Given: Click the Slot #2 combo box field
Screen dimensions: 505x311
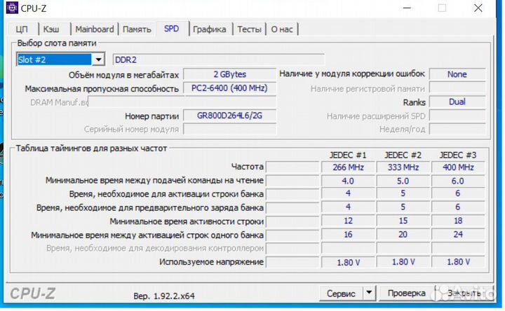Looking at the screenshot, I should coord(60,60).
